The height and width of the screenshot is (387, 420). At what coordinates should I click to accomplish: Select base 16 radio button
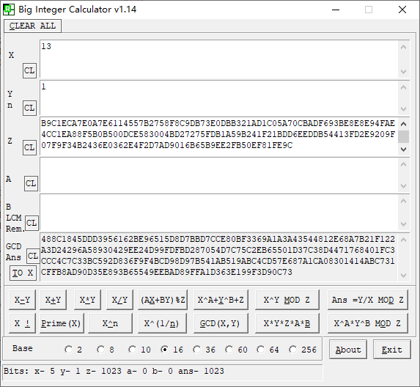pos(164,350)
